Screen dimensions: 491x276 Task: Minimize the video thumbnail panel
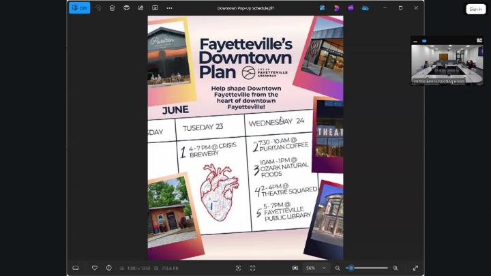point(415,41)
